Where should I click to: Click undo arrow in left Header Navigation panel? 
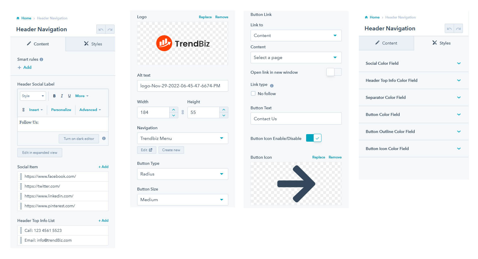tap(101, 29)
